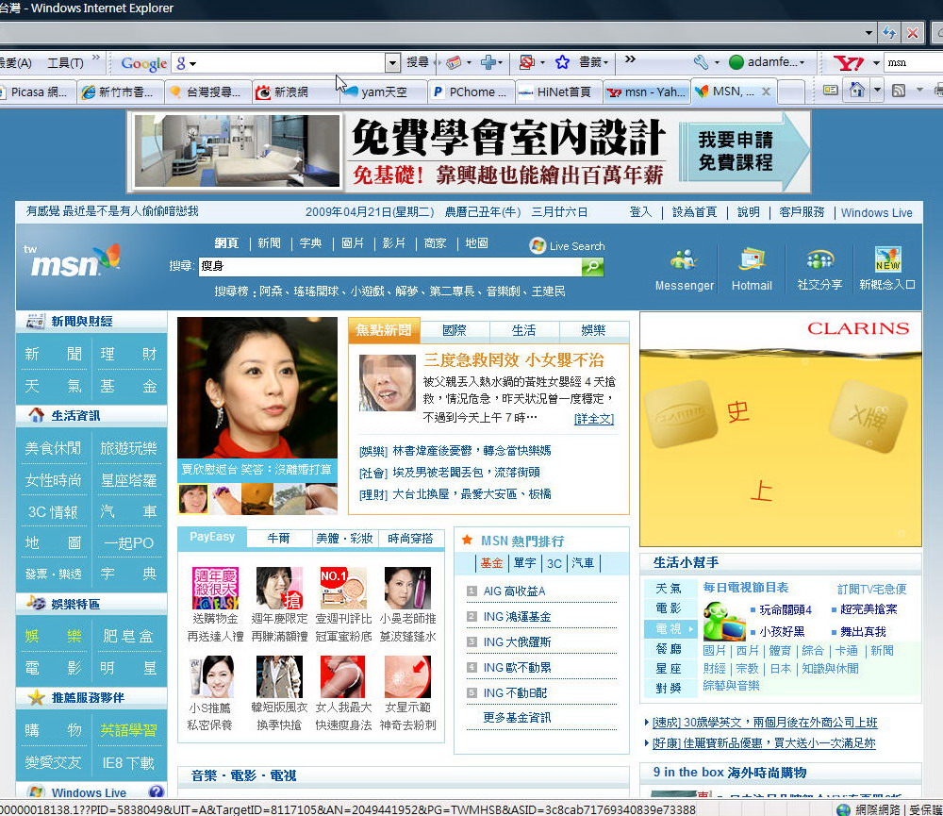
Task: Click the Clarins advertisement banner
Action: coord(781,429)
